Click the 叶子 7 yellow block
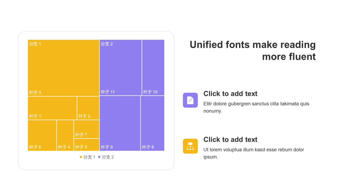 pyautogui.click(x=87, y=129)
